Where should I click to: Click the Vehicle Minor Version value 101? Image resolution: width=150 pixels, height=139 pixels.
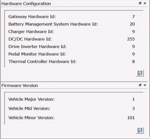point(131,118)
